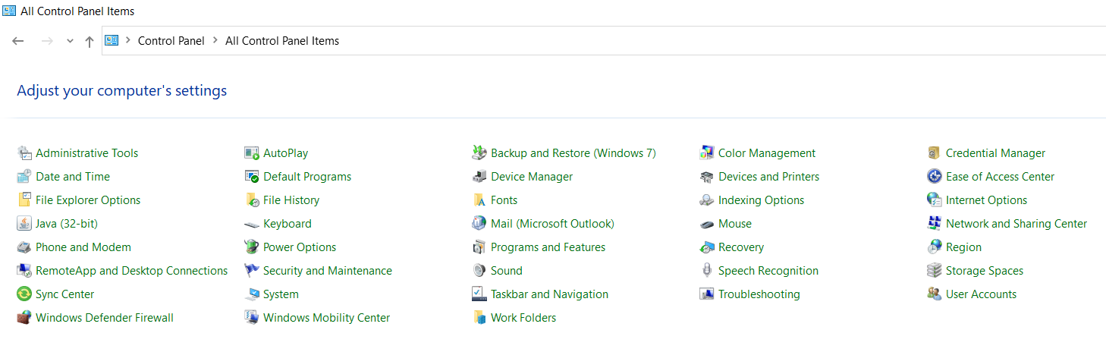
Task: Go up one level with Up arrow
Action: pyautogui.click(x=90, y=41)
